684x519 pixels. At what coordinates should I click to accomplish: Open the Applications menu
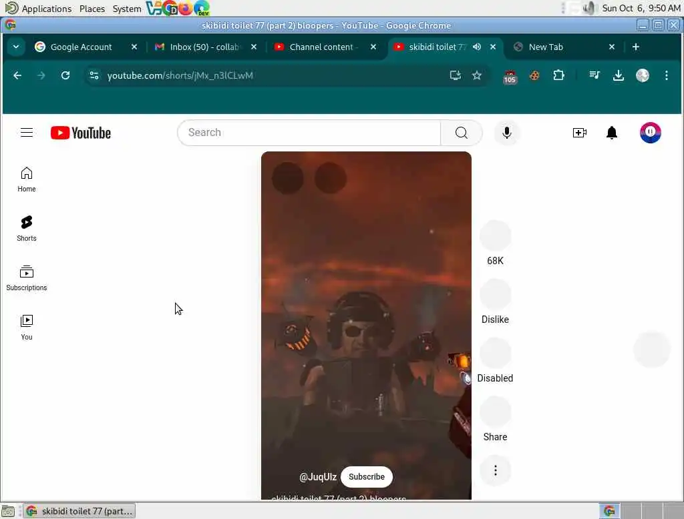coord(46,8)
